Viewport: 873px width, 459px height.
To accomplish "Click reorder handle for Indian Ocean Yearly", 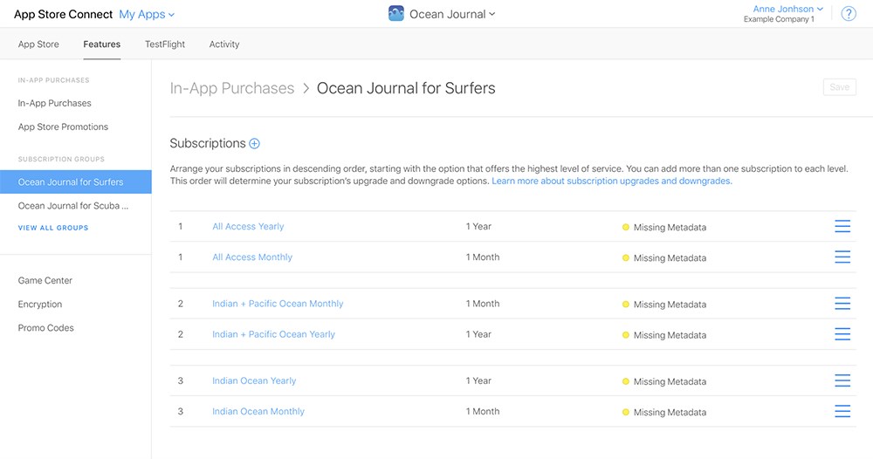I will (x=842, y=381).
